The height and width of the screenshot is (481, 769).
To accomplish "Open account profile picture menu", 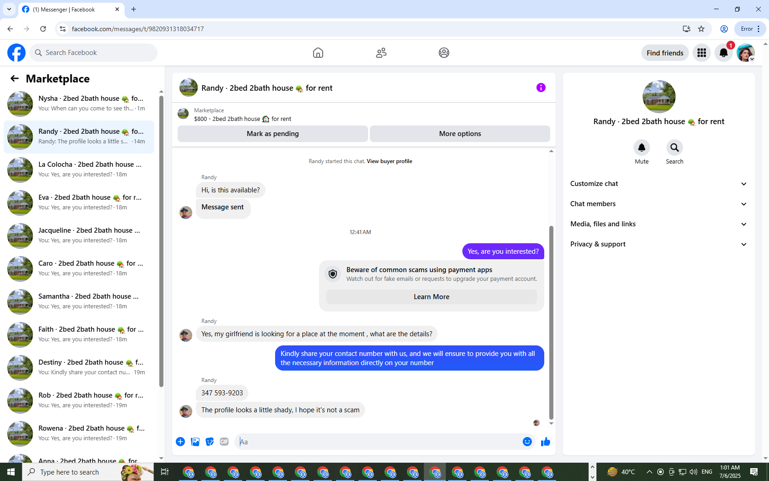I will (746, 53).
